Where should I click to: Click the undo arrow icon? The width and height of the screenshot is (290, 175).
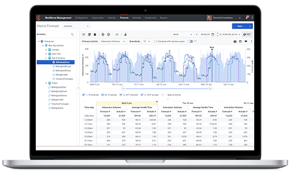pos(117,34)
